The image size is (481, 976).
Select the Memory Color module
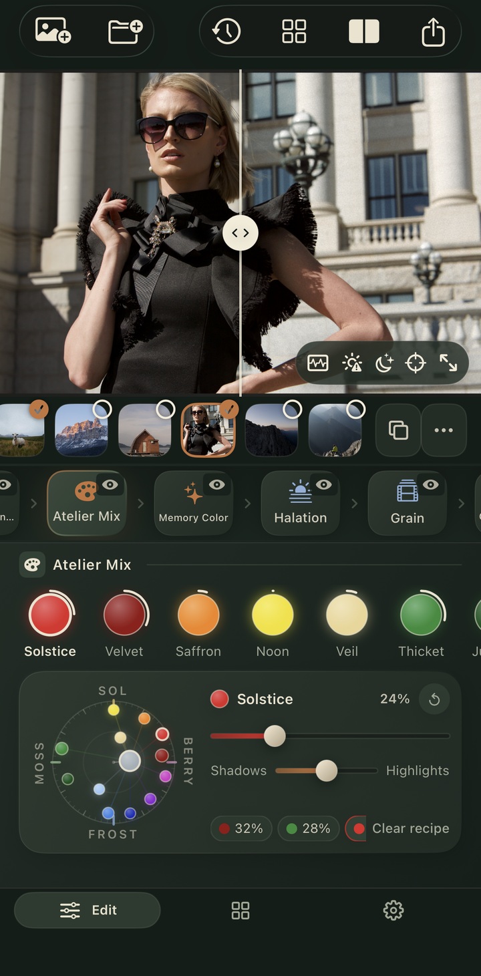(194, 503)
